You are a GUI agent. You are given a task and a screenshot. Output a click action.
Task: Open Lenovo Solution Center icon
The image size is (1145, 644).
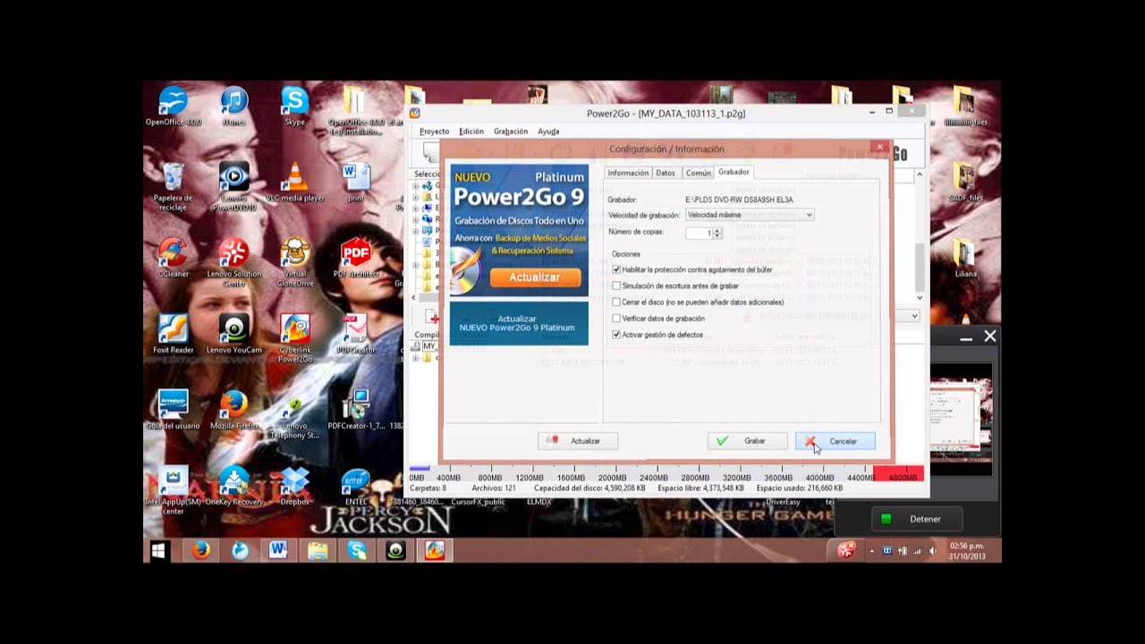234,261
